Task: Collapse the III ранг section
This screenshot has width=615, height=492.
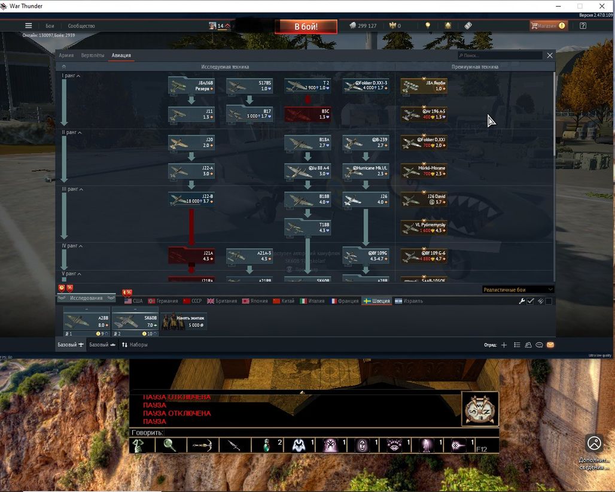Action: point(72,189)
